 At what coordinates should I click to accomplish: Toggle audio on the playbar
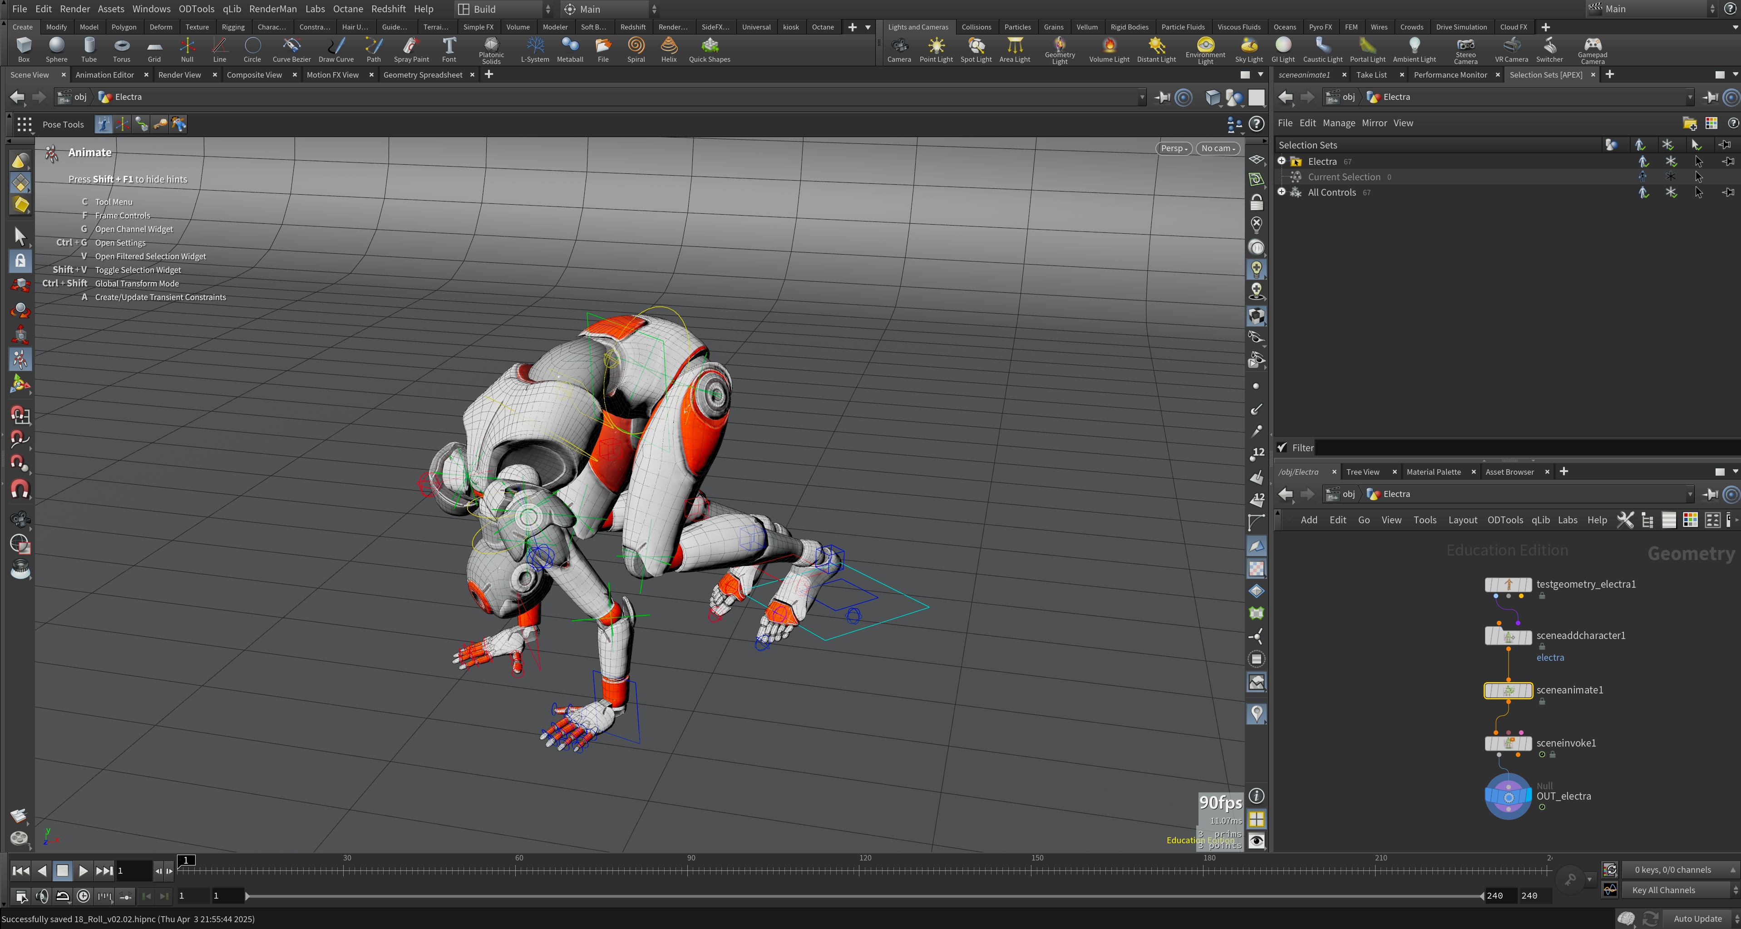42,896
